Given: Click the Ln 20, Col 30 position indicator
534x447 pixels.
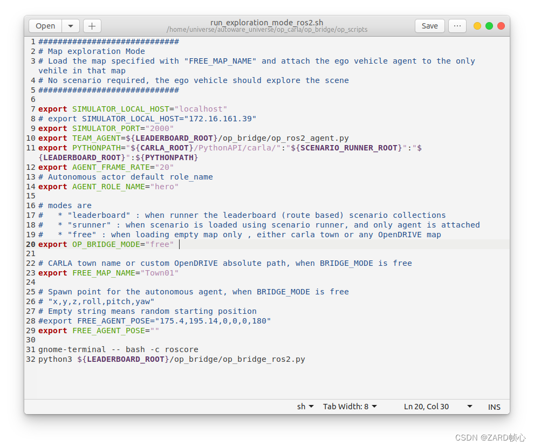Looking at the screenshot, I should click(426, 407).
